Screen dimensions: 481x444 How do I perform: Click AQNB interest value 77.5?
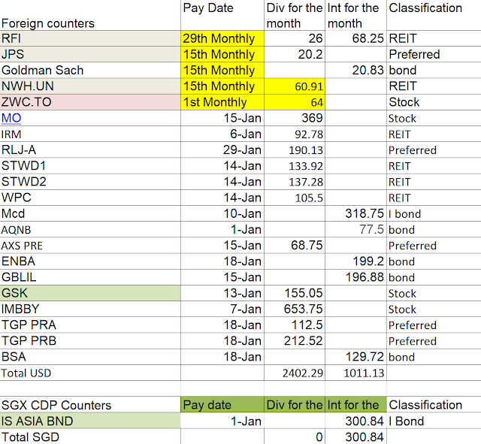click(x=355, y=230)
